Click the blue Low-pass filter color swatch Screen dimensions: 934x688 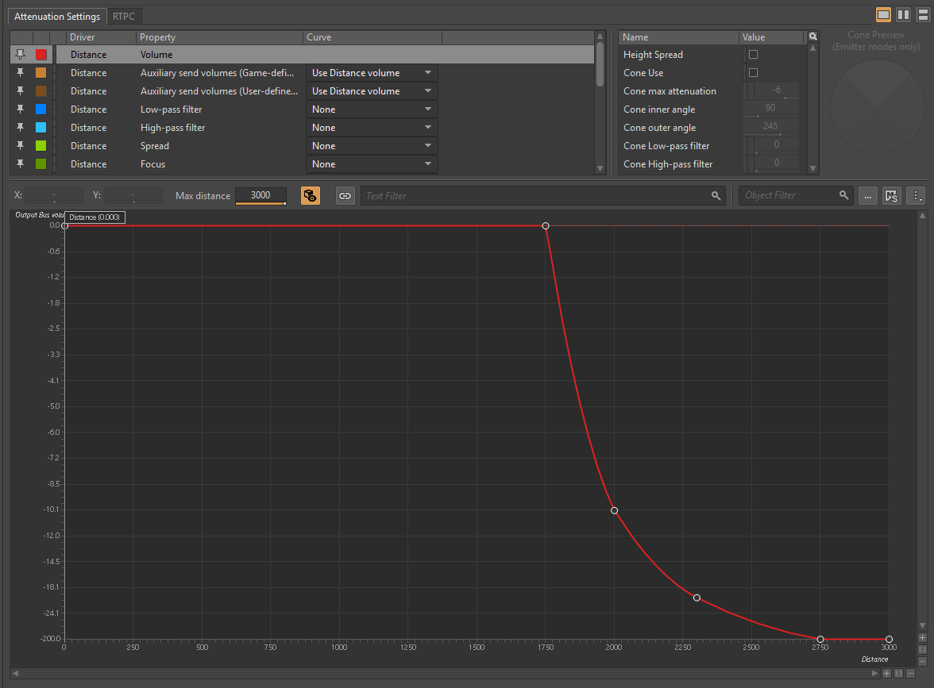[x=41, y=110]
